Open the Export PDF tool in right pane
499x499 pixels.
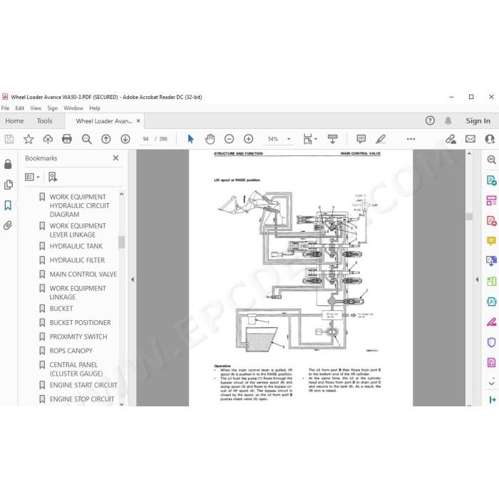tap(491, 180)
